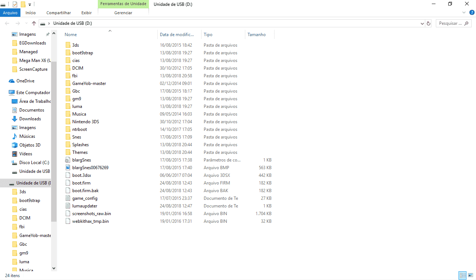
Task: Select the blargSnes settings file icon
Action: pyautogui.click(x=68, y=160)
